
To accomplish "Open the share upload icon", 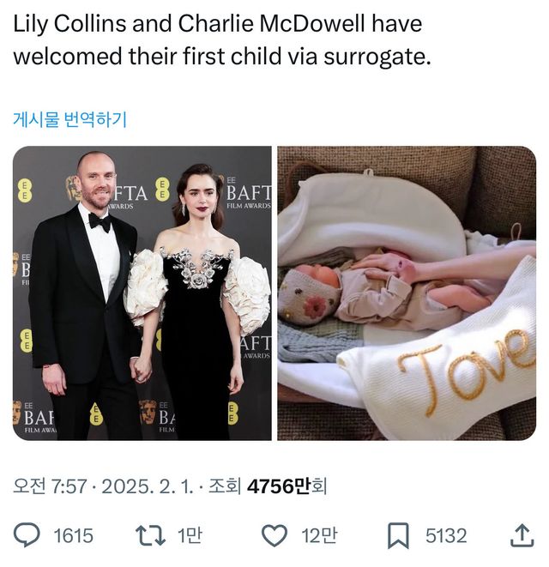I will click(522, 536).
